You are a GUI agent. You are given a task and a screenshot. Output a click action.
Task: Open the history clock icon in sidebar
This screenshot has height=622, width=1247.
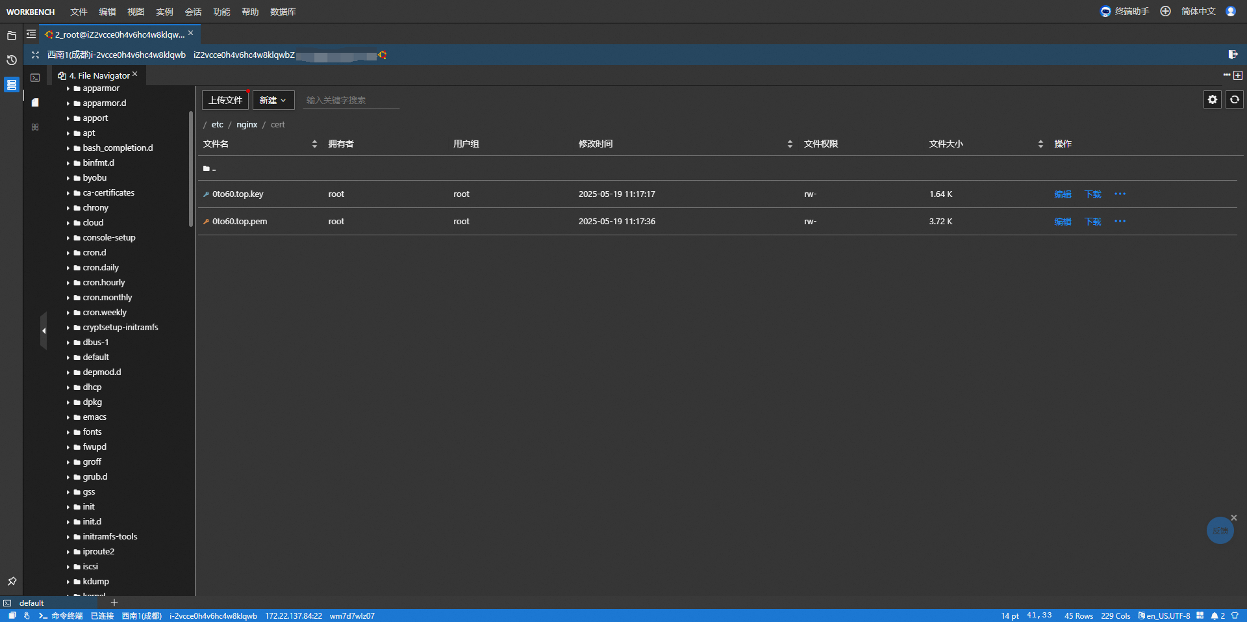[12, 60]
